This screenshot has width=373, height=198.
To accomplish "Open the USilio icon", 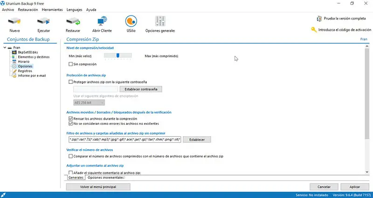I will coord(131,21).
